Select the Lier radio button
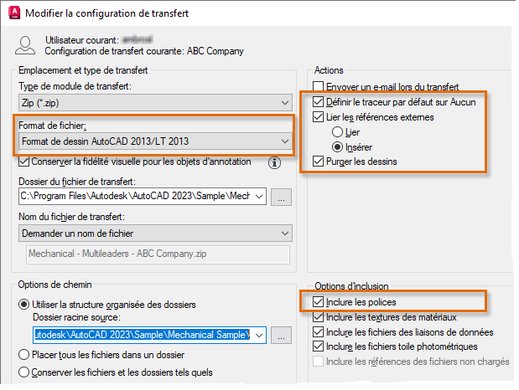This screenshot has width=519, height=390. [338, 132]
